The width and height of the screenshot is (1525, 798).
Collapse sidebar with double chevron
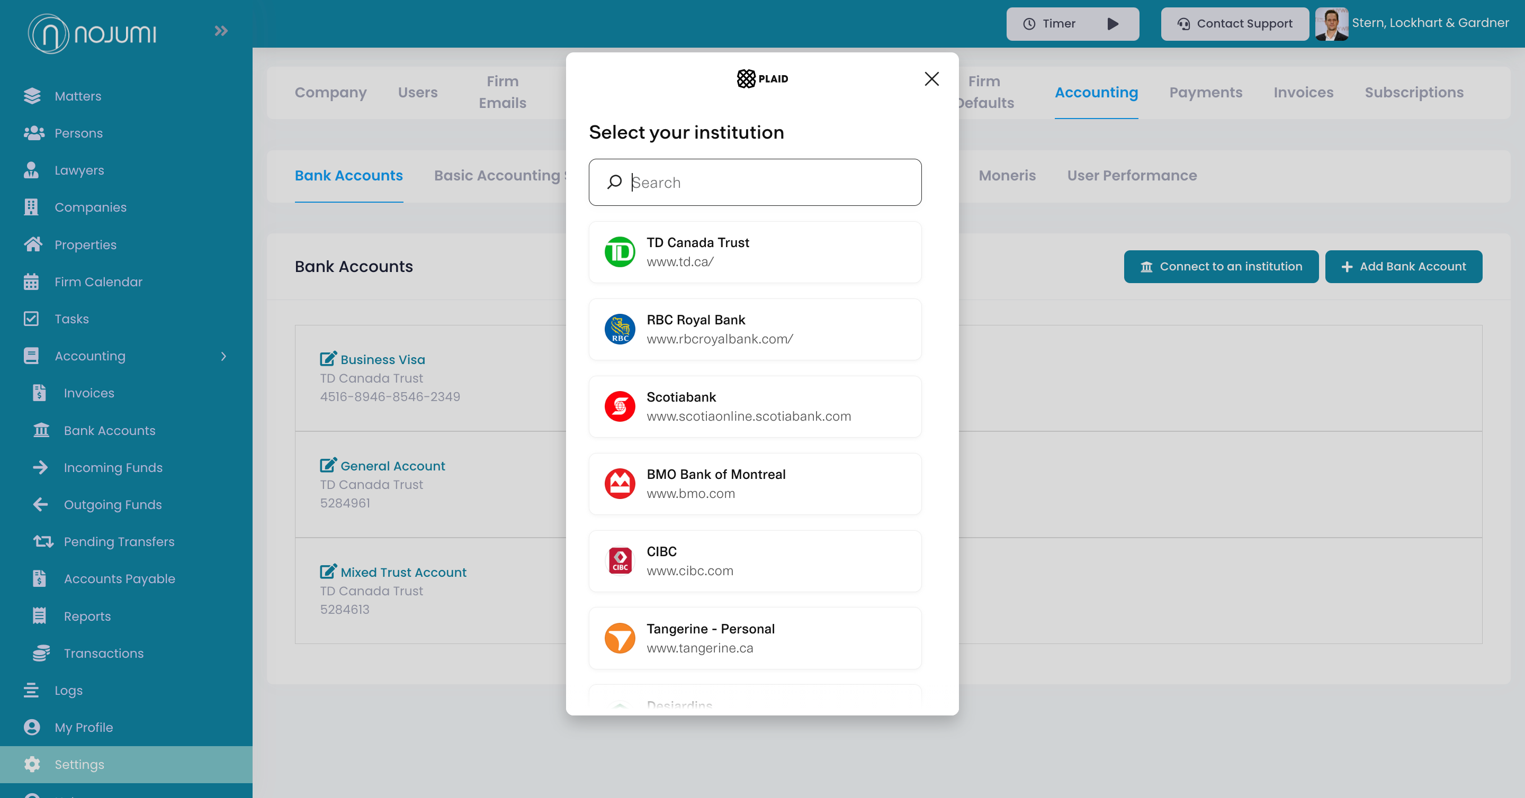[221, 31]
